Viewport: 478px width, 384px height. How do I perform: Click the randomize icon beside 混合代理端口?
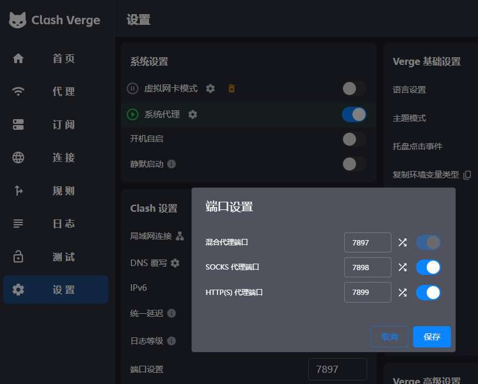(x=404, y=242)
